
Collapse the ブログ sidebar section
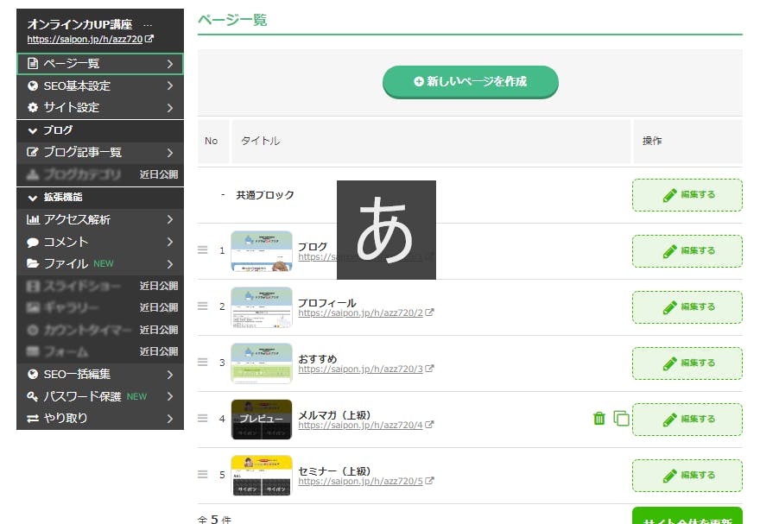pos(33,130)
